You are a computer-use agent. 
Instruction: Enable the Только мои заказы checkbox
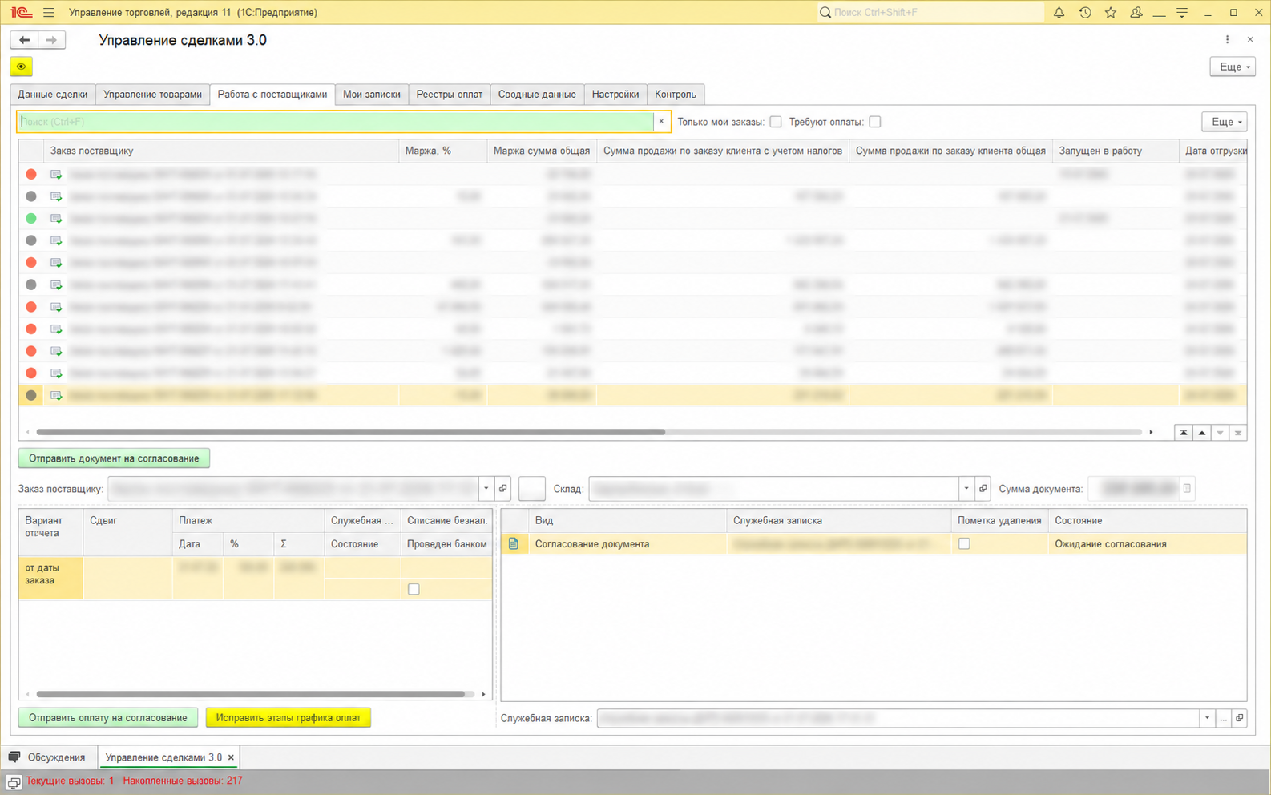[x=775, y=122]
